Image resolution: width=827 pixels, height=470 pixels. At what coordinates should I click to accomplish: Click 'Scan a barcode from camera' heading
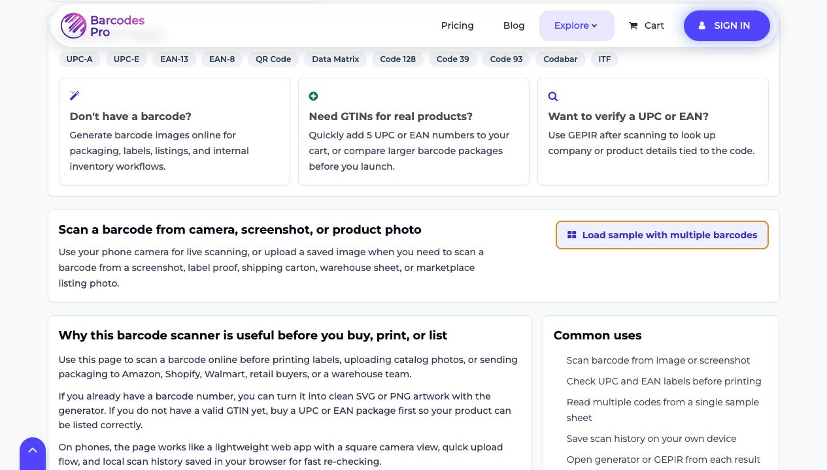click(240, 230)
